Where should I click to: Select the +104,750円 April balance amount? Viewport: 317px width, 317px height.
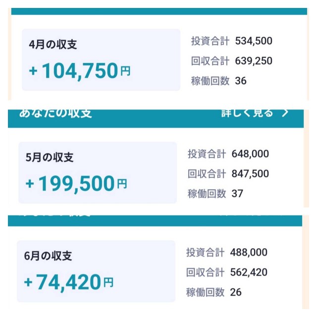(79, 71)
